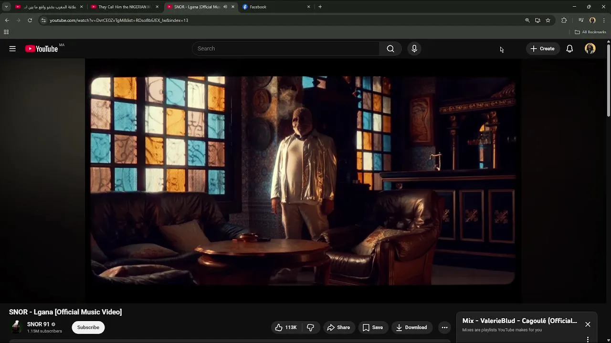This screenshot has height=343, width=611.
Task: Bookmark this tab with the star
Action: pyautogui.click(x=548, y=20)
